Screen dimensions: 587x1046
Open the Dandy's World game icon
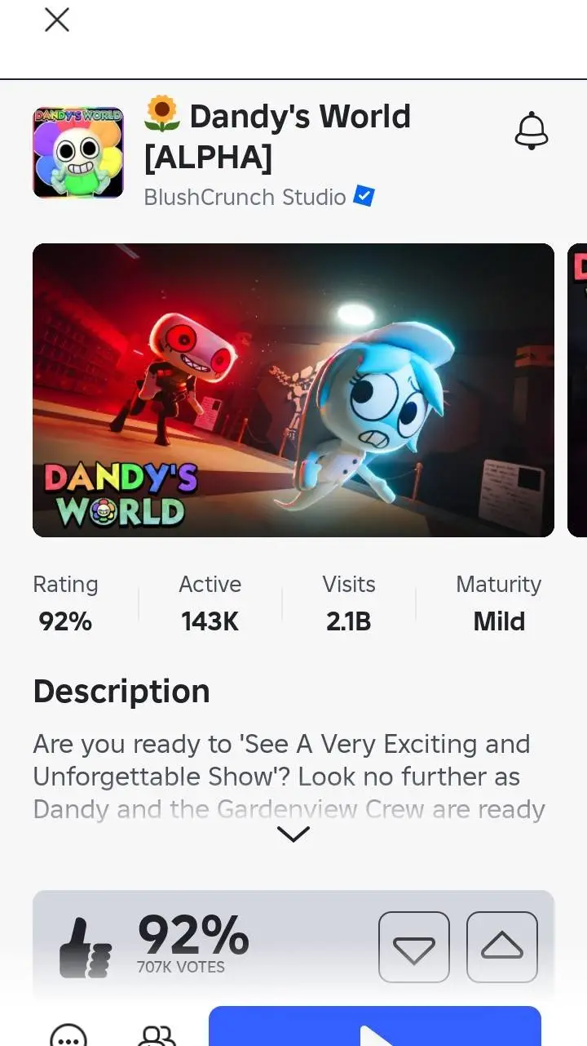(x=78, y=153)
